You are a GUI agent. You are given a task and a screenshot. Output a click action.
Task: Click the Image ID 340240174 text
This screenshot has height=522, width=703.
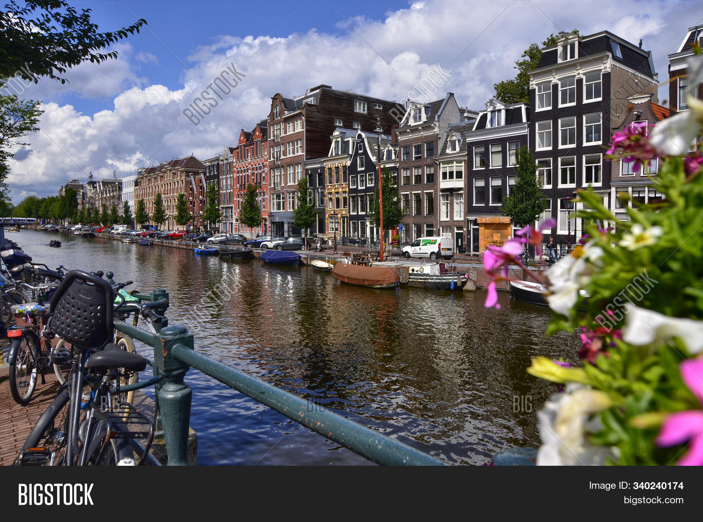[636, 486]
